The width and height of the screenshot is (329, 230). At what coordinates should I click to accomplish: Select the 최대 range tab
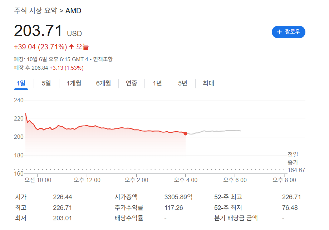pos(208,83)
